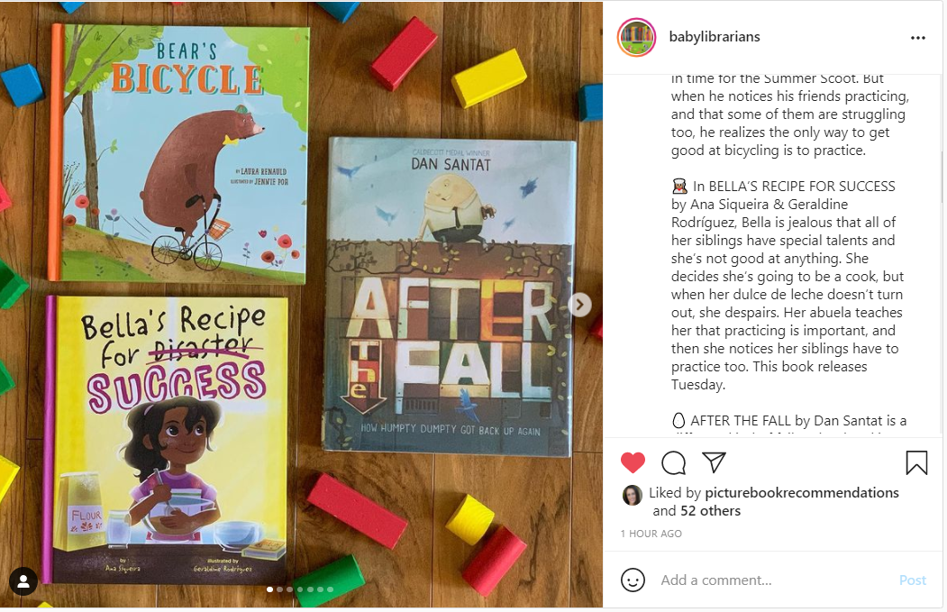
Task: Jump to the last carousel dot
Action: [x=331, y=589]
